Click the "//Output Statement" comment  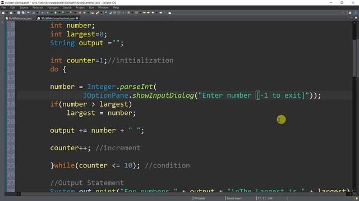click(x=87, y=183)
